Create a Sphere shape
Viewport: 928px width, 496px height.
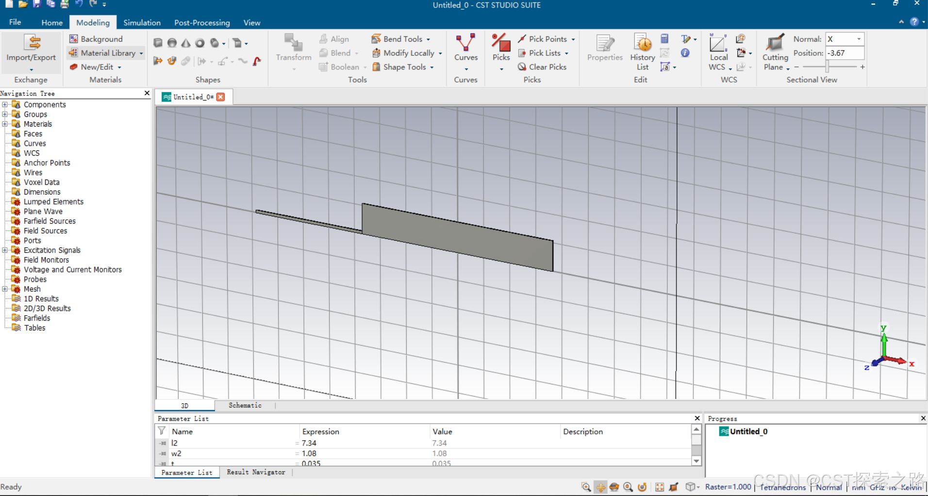pyautogui.click(x=172, y=43)
